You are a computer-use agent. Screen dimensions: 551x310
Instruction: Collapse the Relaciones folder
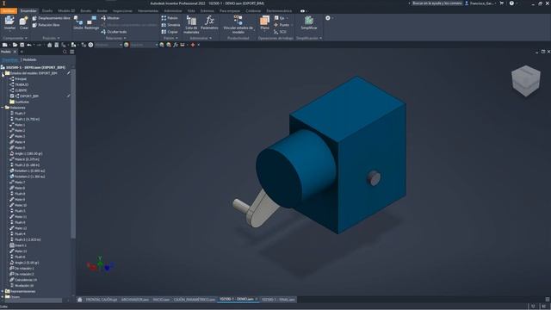pyautogui.click(x=3, y=108)
